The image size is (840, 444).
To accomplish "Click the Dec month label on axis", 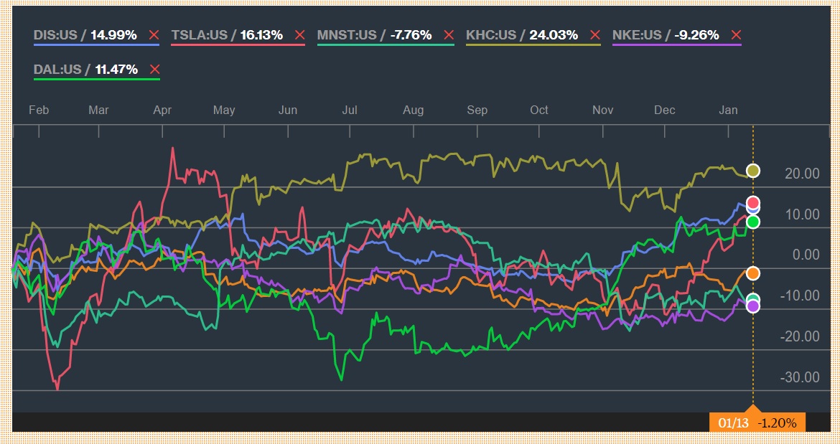I will coord(664,110).
